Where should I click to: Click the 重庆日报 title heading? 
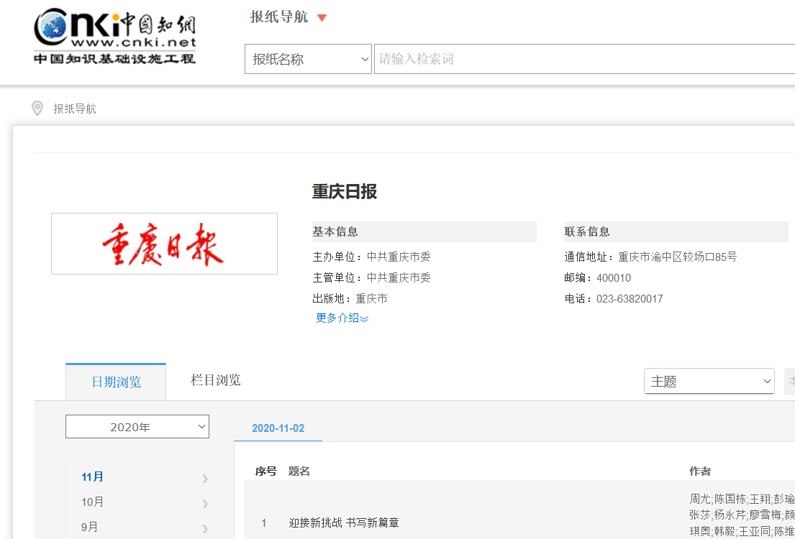point(345,192)
